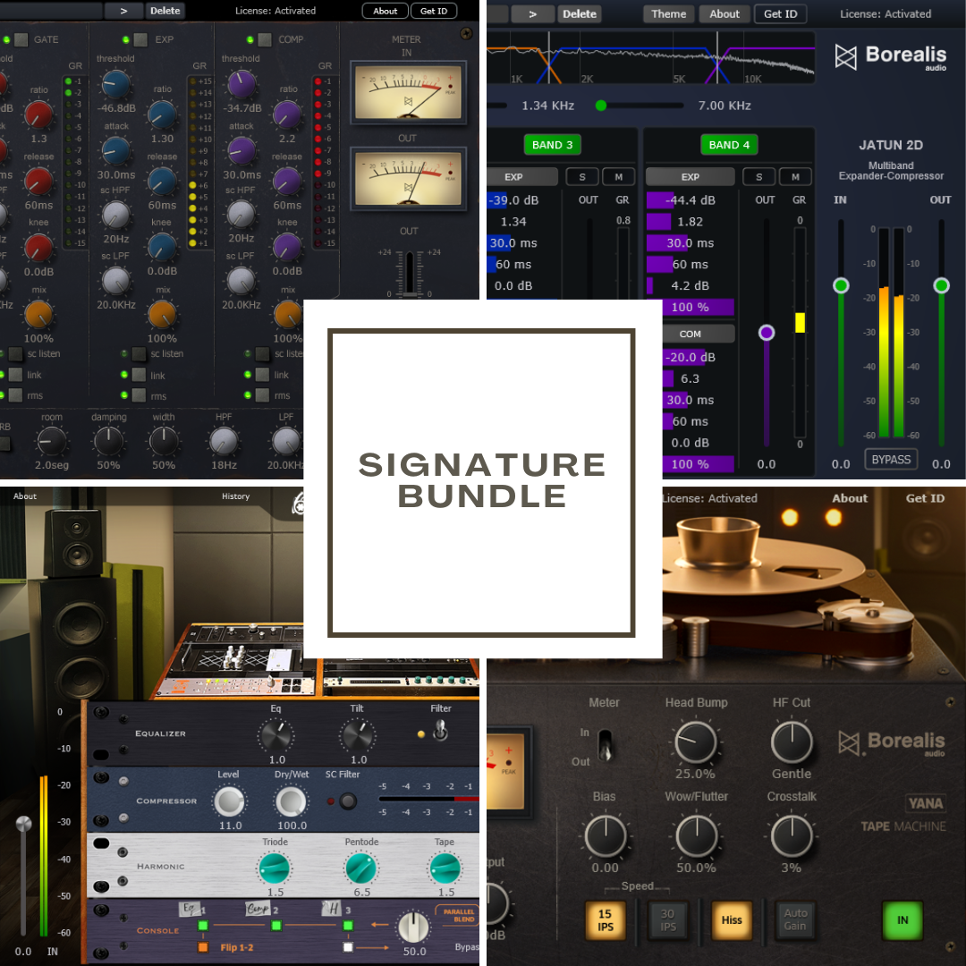Click the PEAK indicator on the IN VU meter
966x966 pixels.
[x=451, y=86]
